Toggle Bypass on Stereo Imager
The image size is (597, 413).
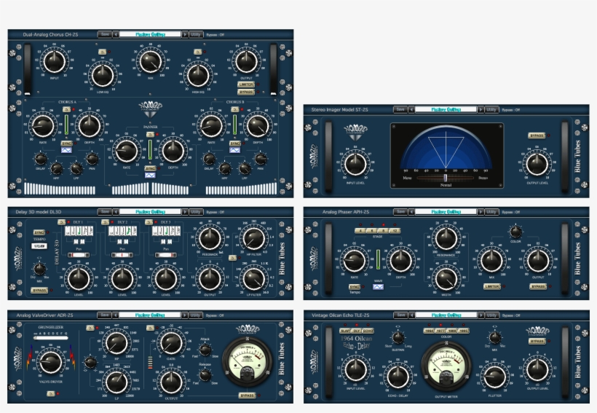tap(537, 135)
